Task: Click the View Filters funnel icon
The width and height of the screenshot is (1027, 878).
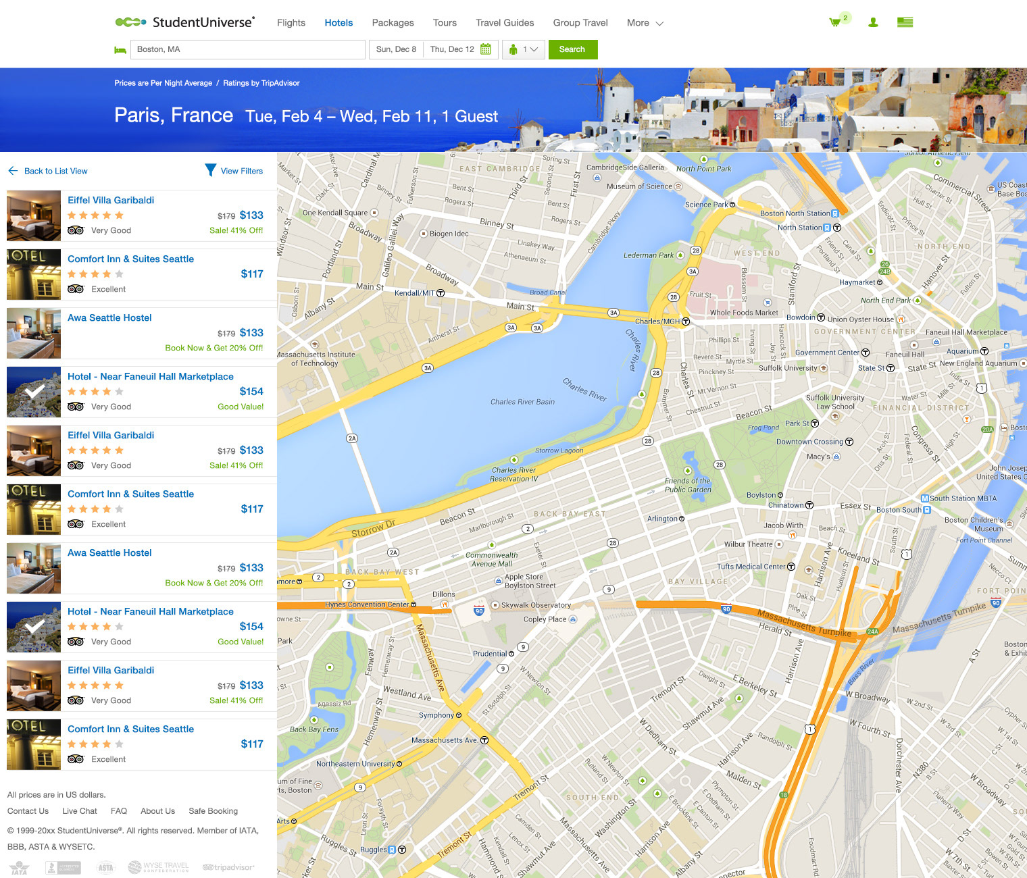Action: tap(211, 170)
